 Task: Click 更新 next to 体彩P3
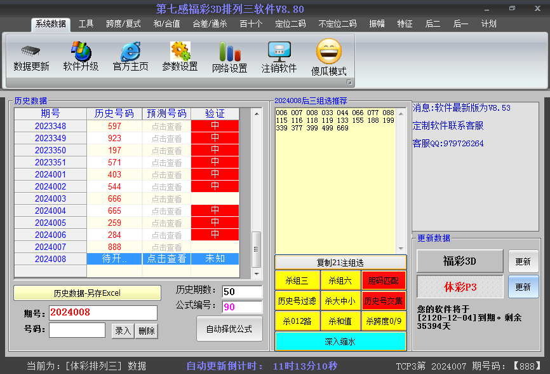pos(523,287)
